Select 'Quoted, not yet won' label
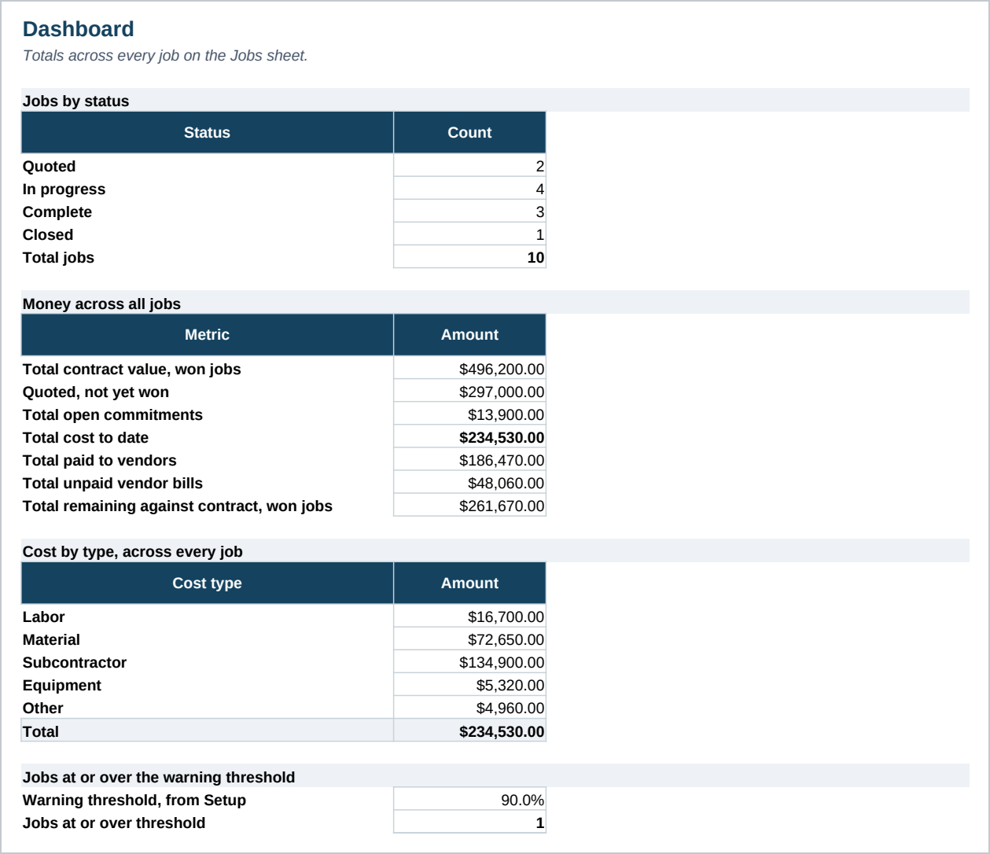Image resolution: width=990 pixels, height=854 pixels. coord(96,392)
